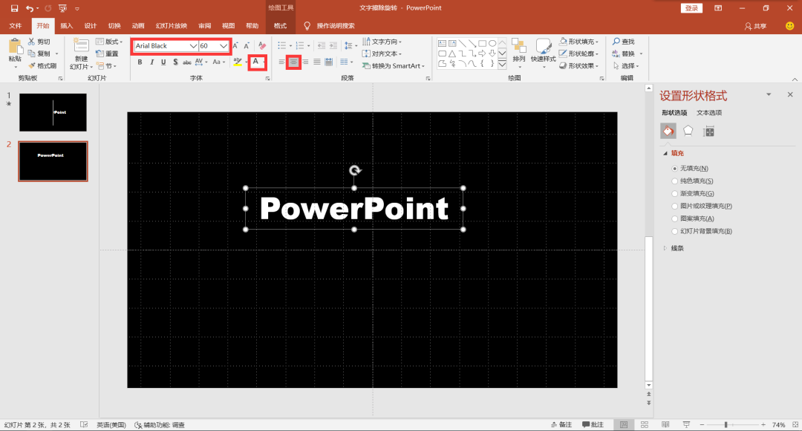Open Fill & Line paint bucket tab icon
The width and height of the screenshot is (802, 431).
click(668, 131)
